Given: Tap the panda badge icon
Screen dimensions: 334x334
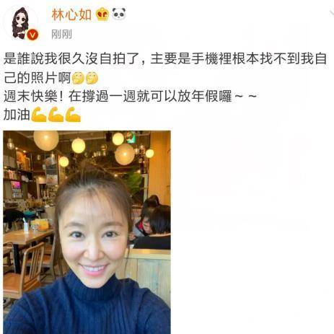Looking at the screenshot, I should [119, 14].
